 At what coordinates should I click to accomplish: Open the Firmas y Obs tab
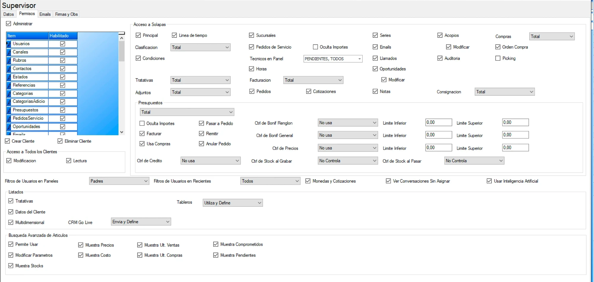[x=67, y=14]
